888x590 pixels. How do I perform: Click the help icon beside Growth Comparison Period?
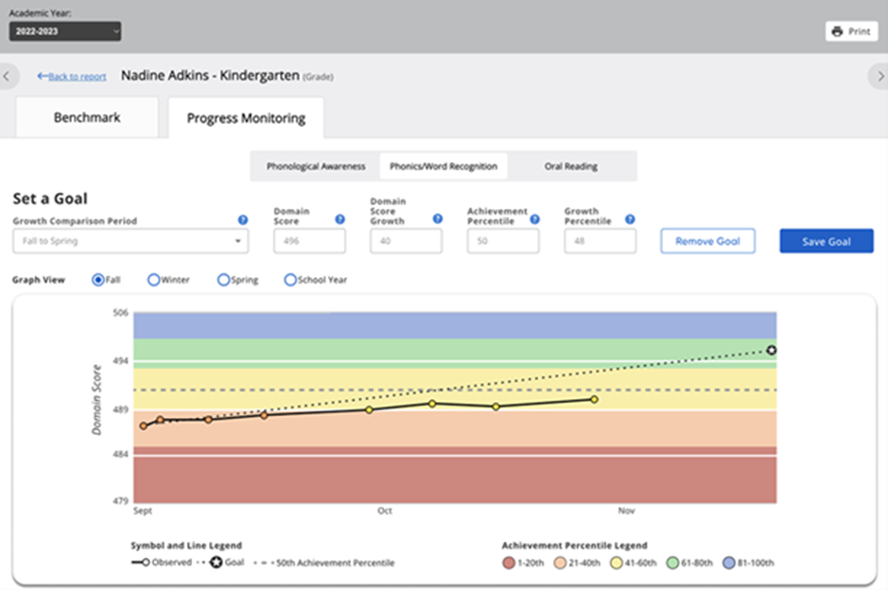click(x=243, y=219)
